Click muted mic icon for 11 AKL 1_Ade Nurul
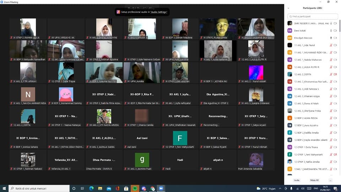Viewport: 341px width, 192px height. coord(331,45)
